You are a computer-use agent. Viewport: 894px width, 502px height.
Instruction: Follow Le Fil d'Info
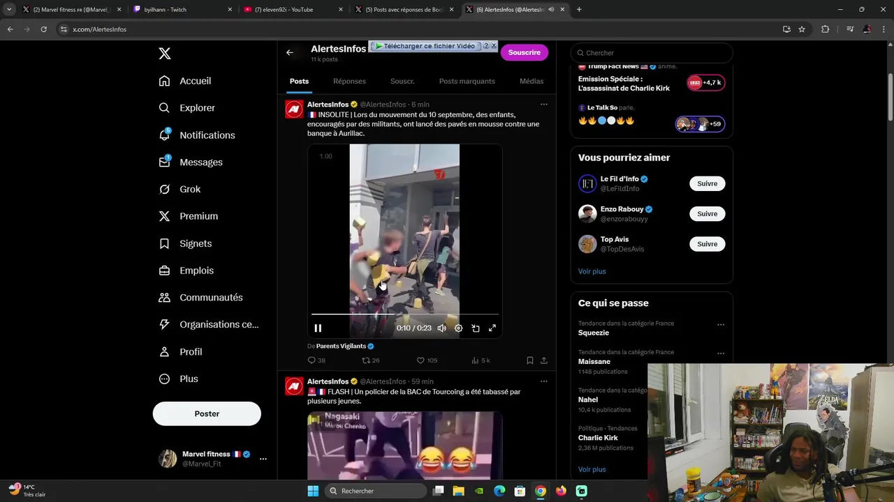(707, 183)
